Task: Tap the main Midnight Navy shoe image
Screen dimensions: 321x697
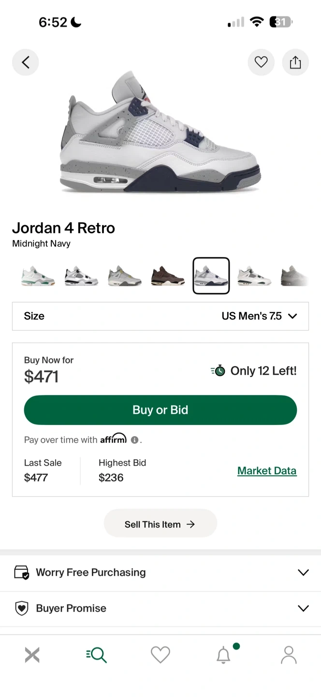Action: (x=160, y=133)
